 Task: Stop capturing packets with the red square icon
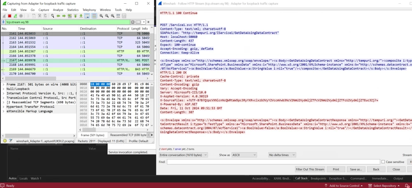[9, 16]
